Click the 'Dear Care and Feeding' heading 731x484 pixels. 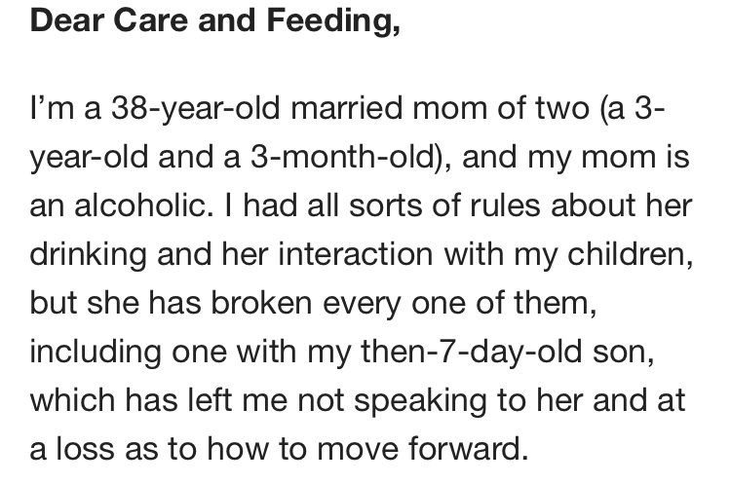[x=215, y=21]
